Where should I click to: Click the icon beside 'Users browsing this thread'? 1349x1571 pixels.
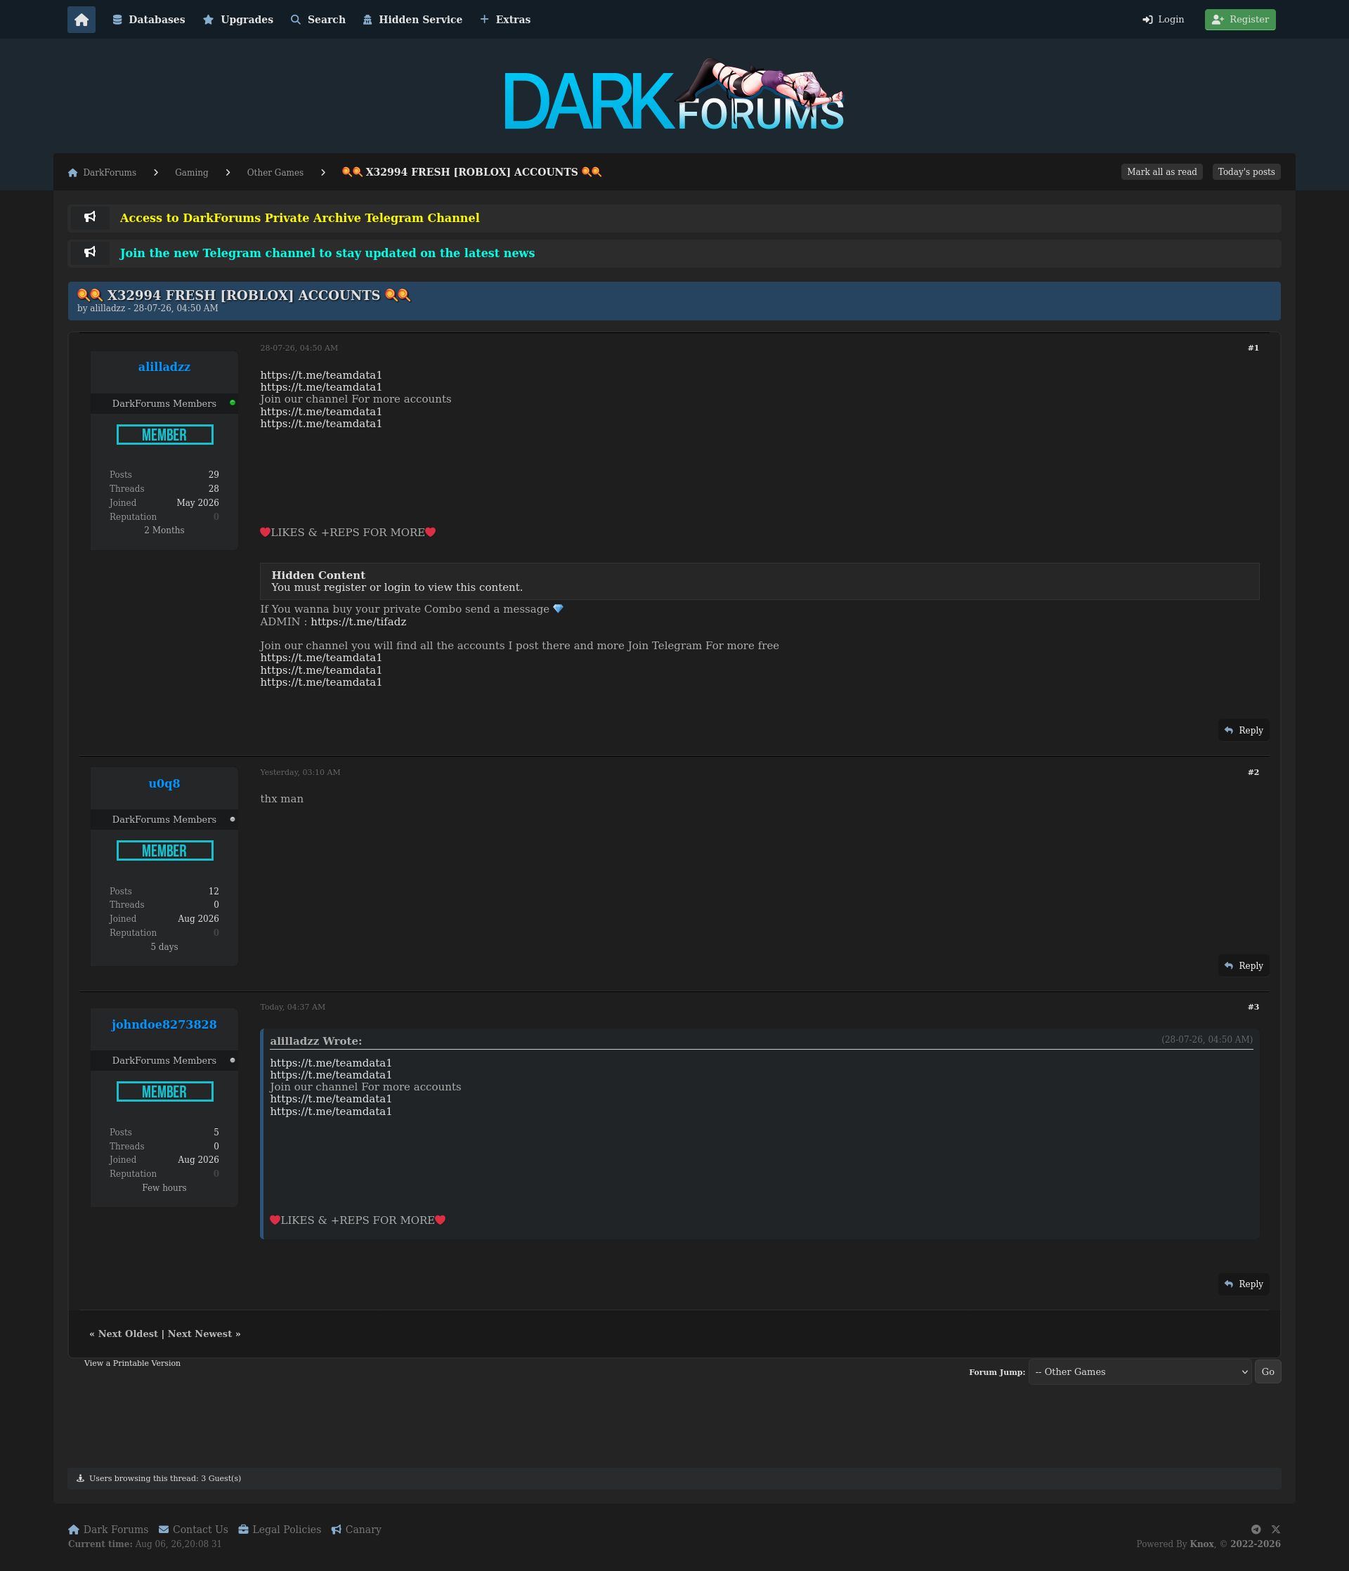click(80, 1478)
